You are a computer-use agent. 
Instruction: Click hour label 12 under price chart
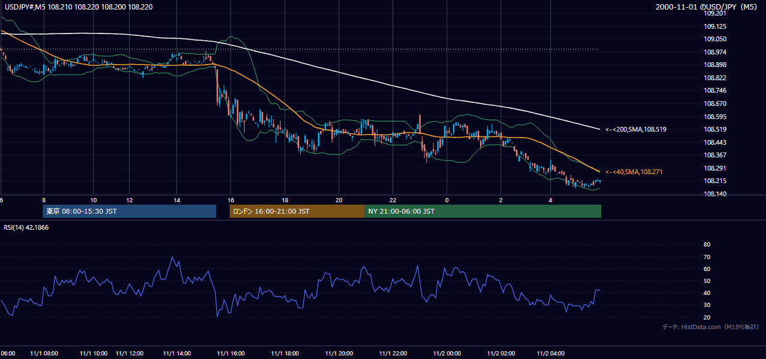129,200
